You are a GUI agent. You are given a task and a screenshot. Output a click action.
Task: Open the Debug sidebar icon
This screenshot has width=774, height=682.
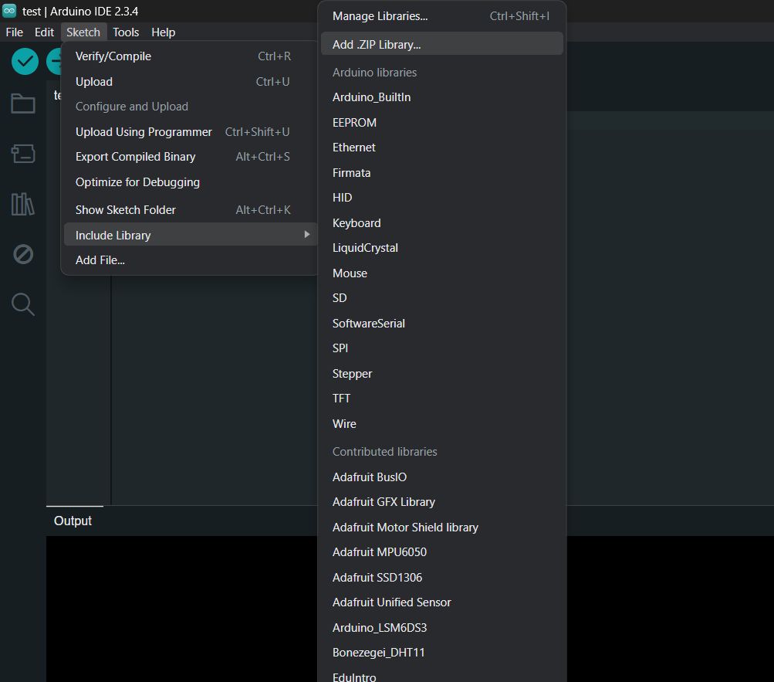coord(22,254)
